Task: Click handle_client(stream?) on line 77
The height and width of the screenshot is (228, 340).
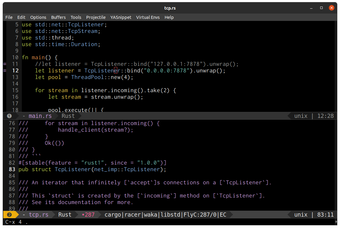Action: coord(94,130)
